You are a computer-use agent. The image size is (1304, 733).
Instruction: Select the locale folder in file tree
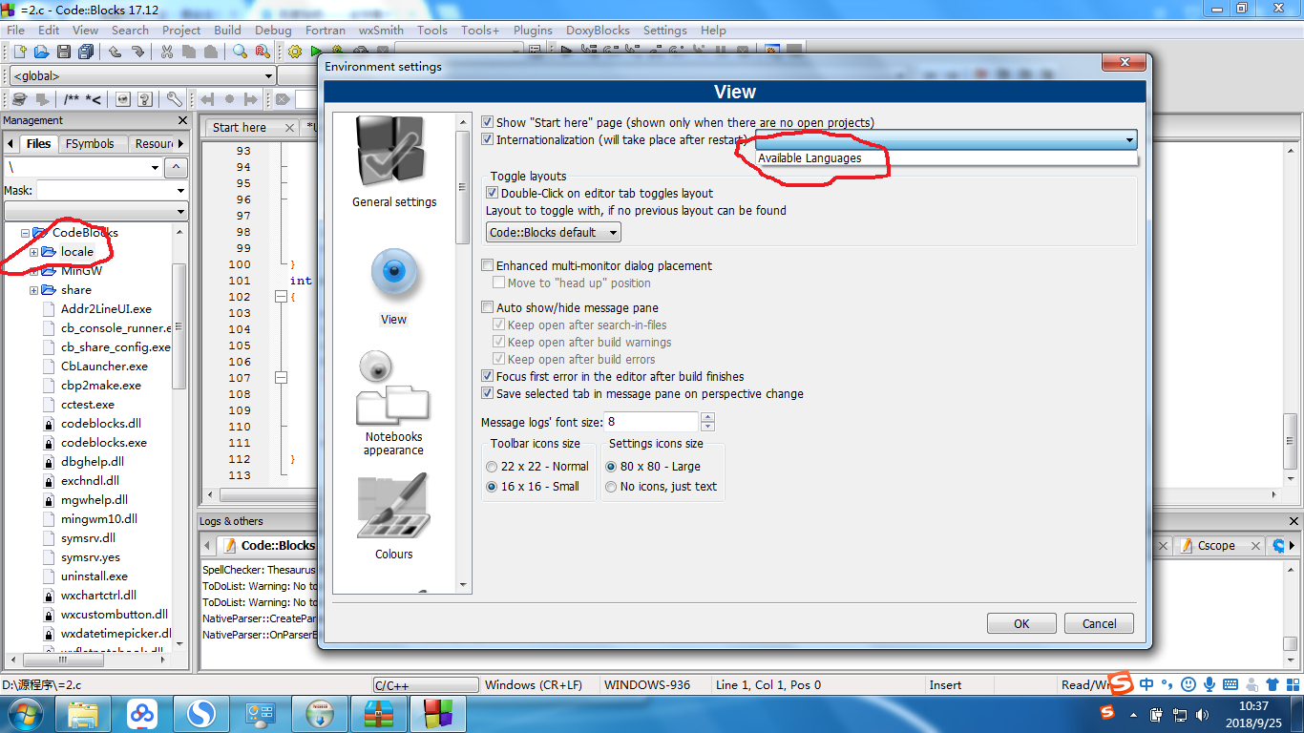[77, 252]
